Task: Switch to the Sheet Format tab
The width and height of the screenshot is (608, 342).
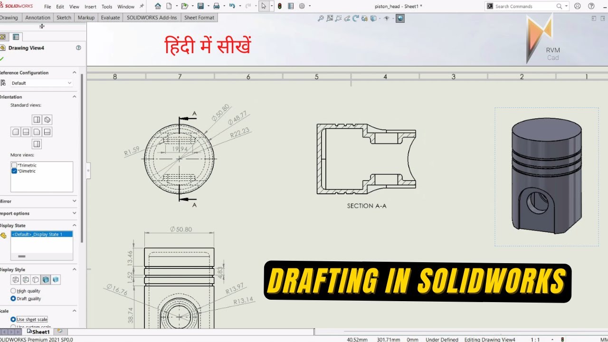Action: click(199, 18)
